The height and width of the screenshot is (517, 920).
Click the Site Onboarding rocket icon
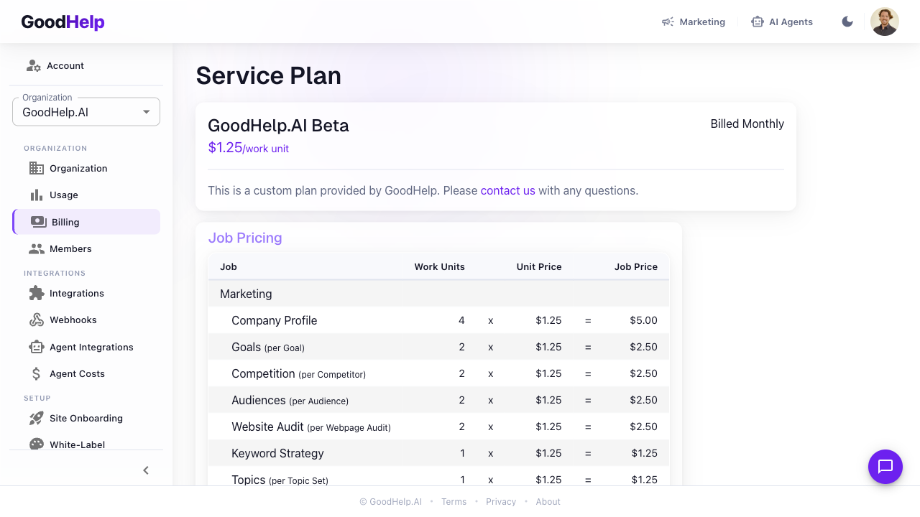coord(37,418)
